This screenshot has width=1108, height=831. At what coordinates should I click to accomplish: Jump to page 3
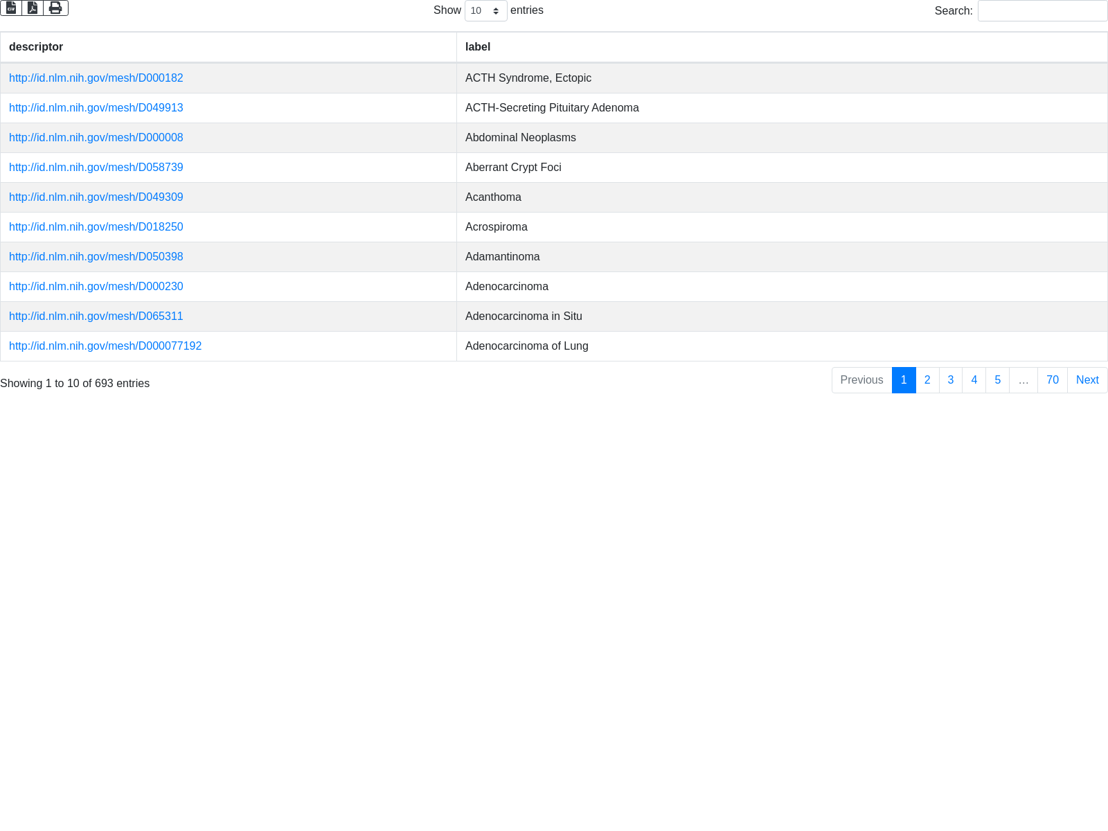[951, 380]
